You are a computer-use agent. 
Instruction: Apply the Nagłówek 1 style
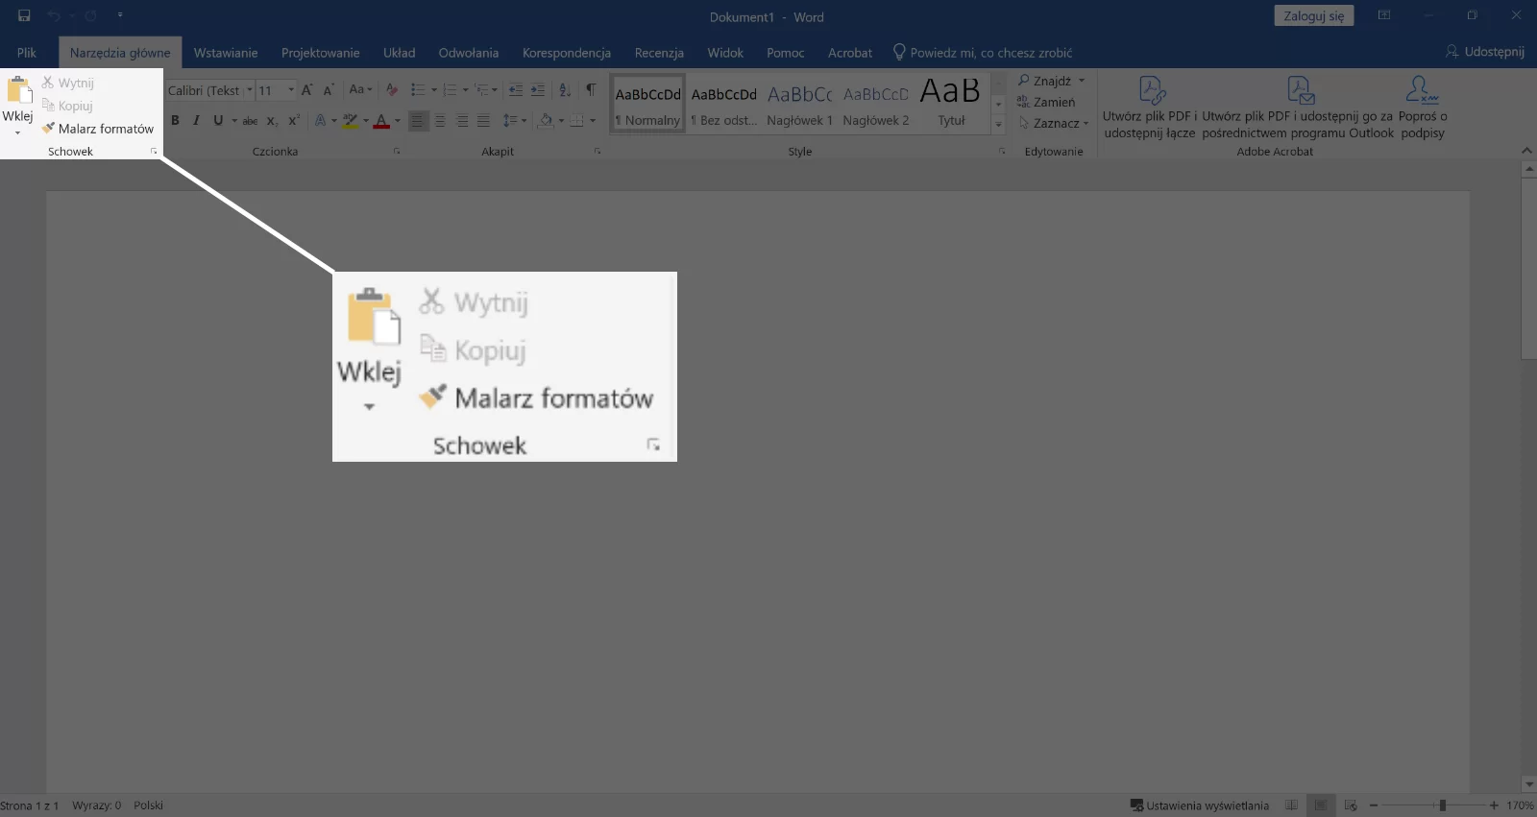799,104
